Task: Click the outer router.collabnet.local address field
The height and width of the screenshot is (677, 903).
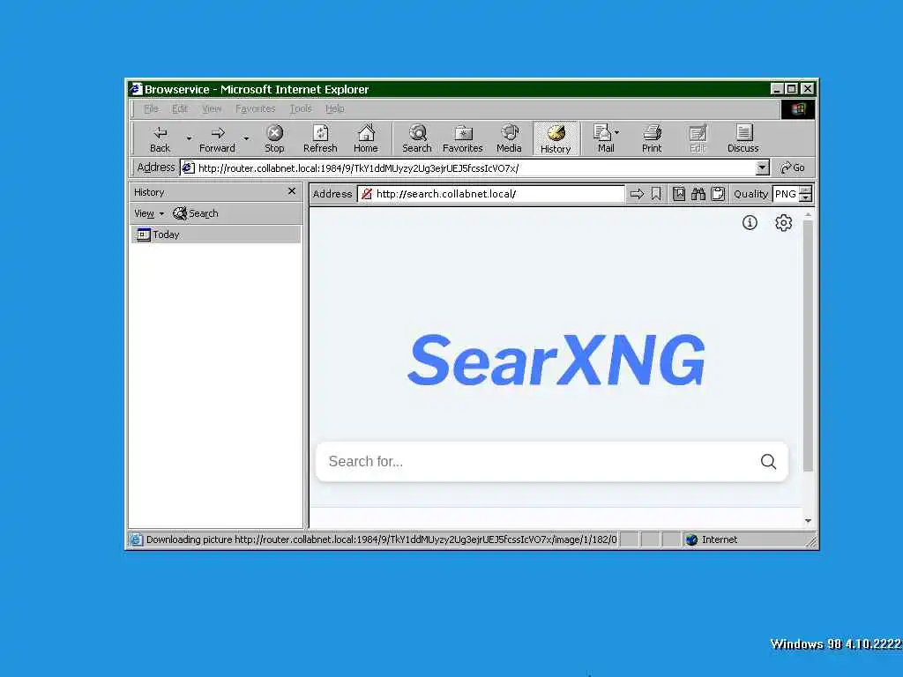Action: [467, 168]
